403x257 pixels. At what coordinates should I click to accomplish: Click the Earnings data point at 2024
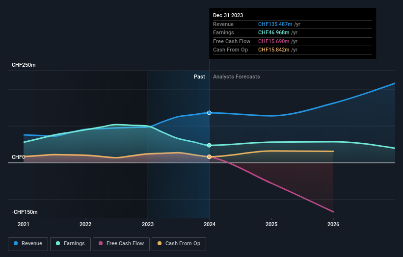[209, 145]
